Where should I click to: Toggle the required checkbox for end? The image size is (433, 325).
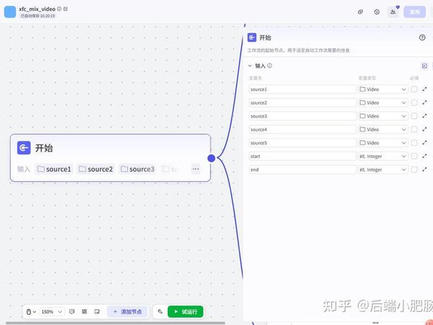(x=414, y=170)
